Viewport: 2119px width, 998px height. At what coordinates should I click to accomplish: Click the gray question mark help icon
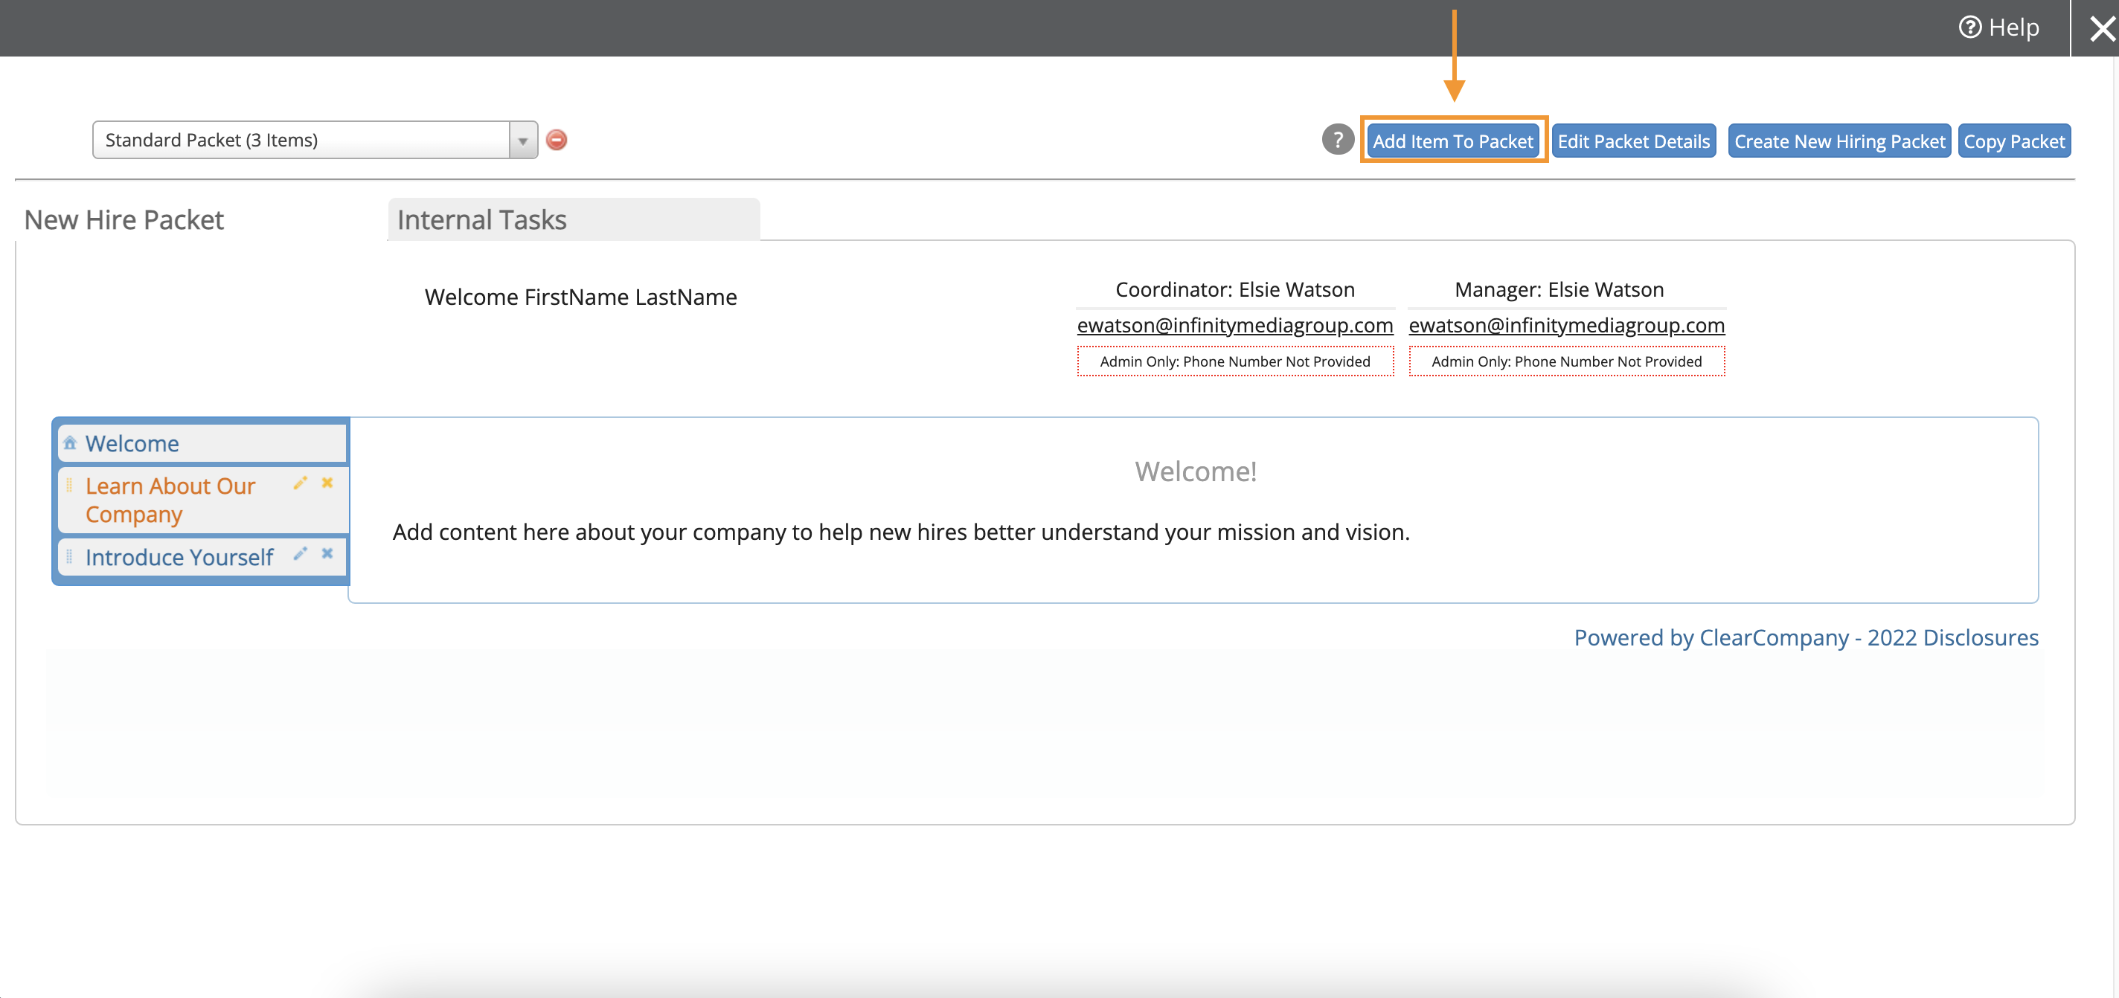[x=1338, y=140]
